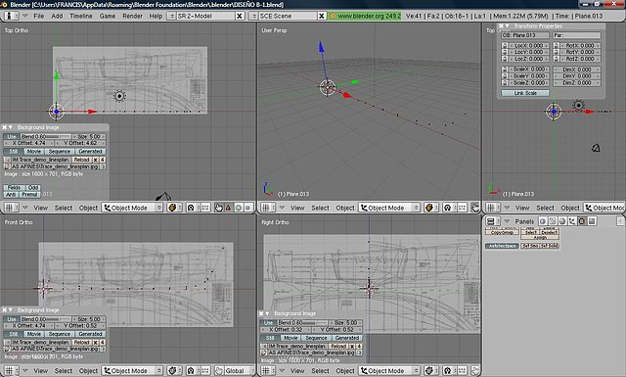Open Object Mode dropdown in User Persp header

pyautogui.click(x=389, y=208)
